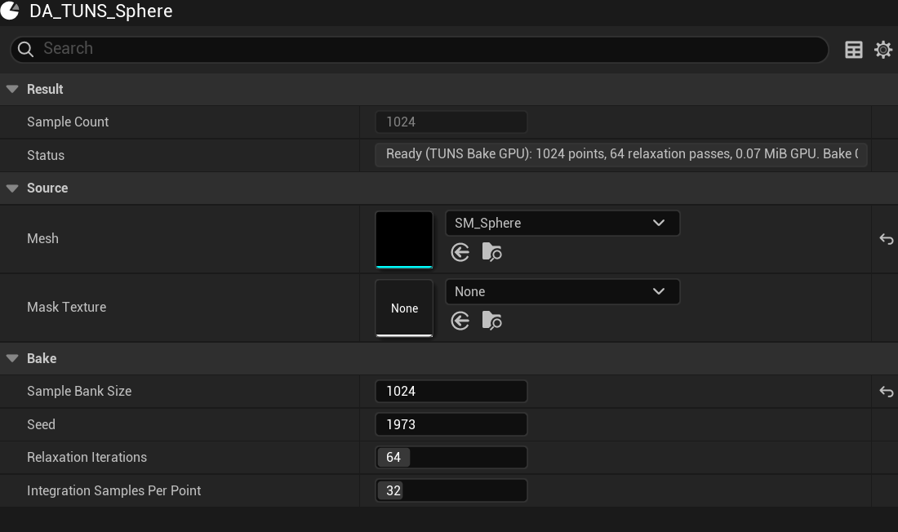Click the Mesh property label

(43, 239)
